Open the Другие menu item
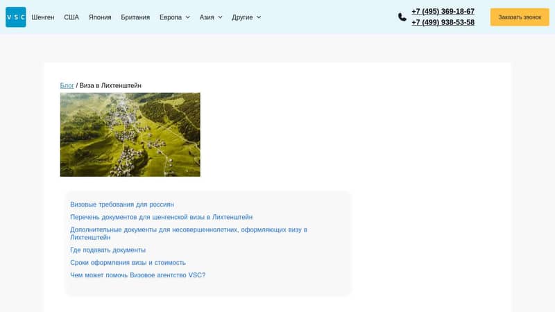Screen dimensions: 555x312 (242, 17)
